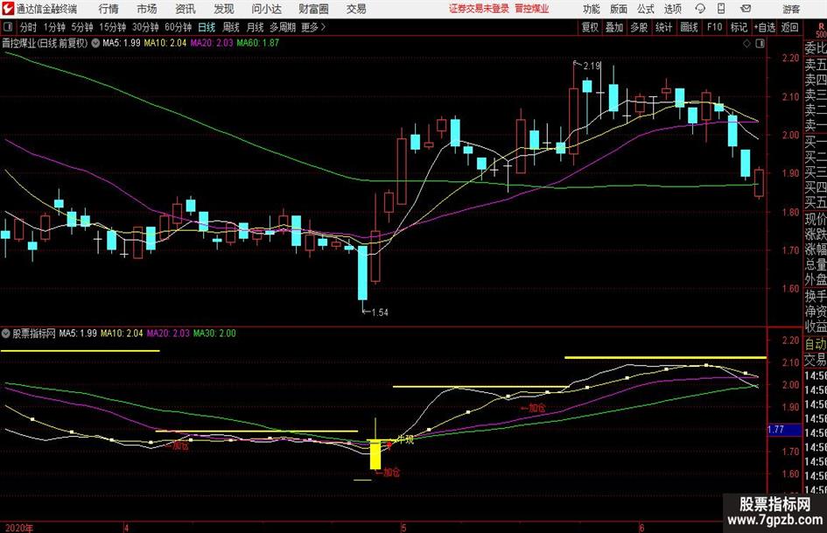This screenshot has height=533, width=827.
Task: Add stock with +自选 button
Action: pyautogui.click(x=764, y=27)
